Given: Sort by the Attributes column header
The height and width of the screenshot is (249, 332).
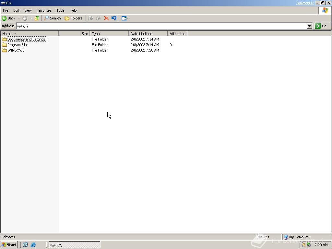Looking at the screenshot, I should click(x=177, y=34).
